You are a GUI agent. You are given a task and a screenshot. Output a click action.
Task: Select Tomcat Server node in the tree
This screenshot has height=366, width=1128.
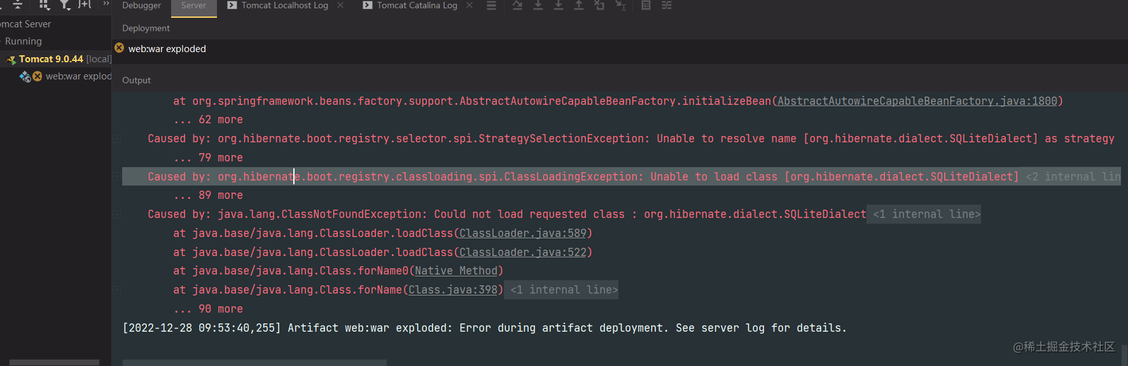tap(25, 24)
